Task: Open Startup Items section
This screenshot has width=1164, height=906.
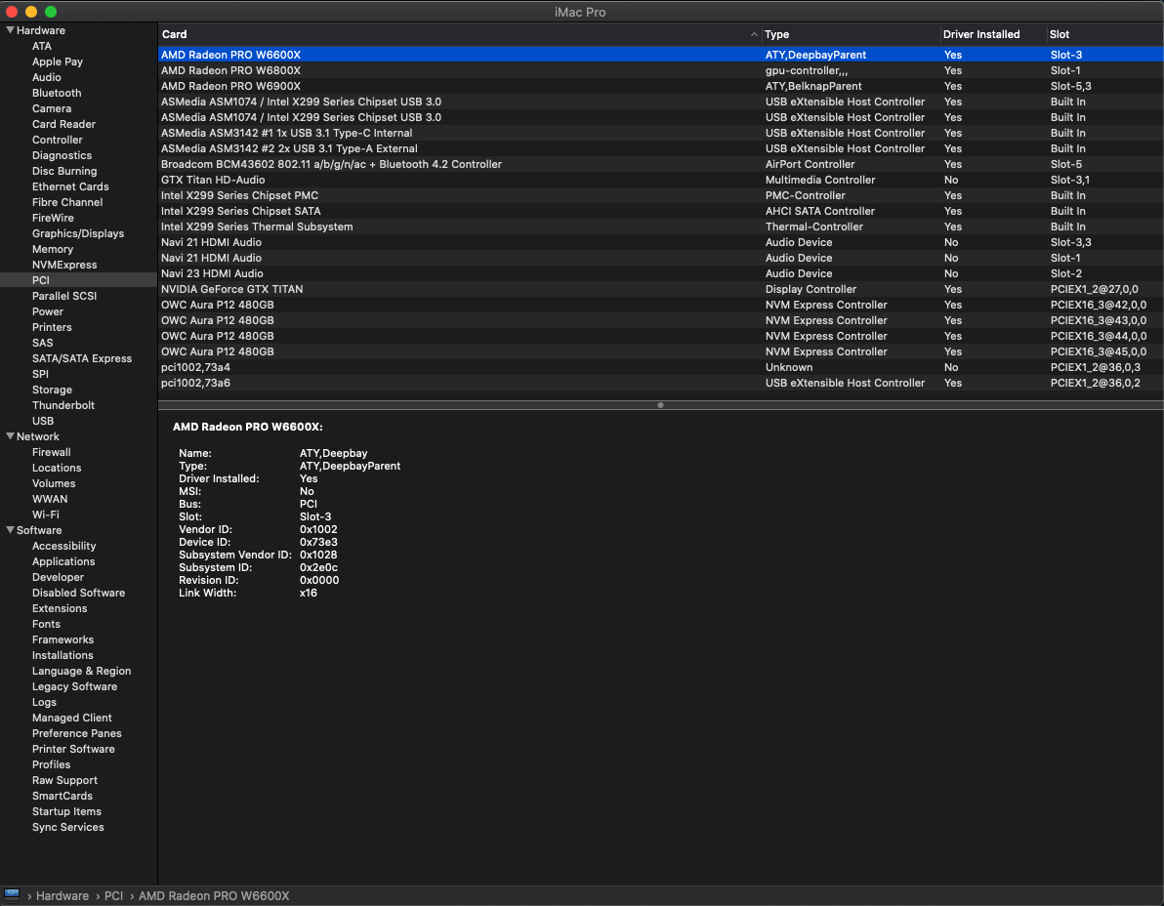Action: pyautogui.click(x=66, y=811)
